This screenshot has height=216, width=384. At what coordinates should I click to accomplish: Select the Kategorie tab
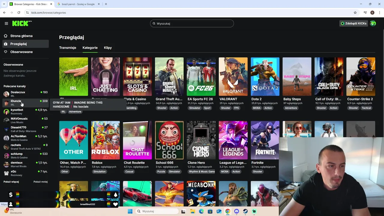coord(90,48)
